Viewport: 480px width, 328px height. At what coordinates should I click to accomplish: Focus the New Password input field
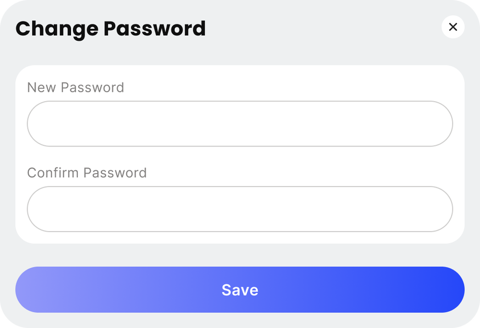(239, 124)
